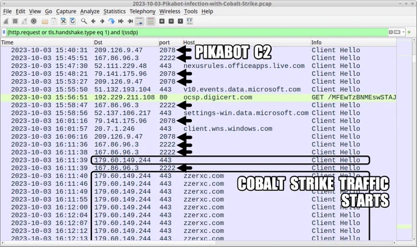417x247 pixels.
Task: Toggle auto-scroll during live capture
Action: (x=140, y=21)
